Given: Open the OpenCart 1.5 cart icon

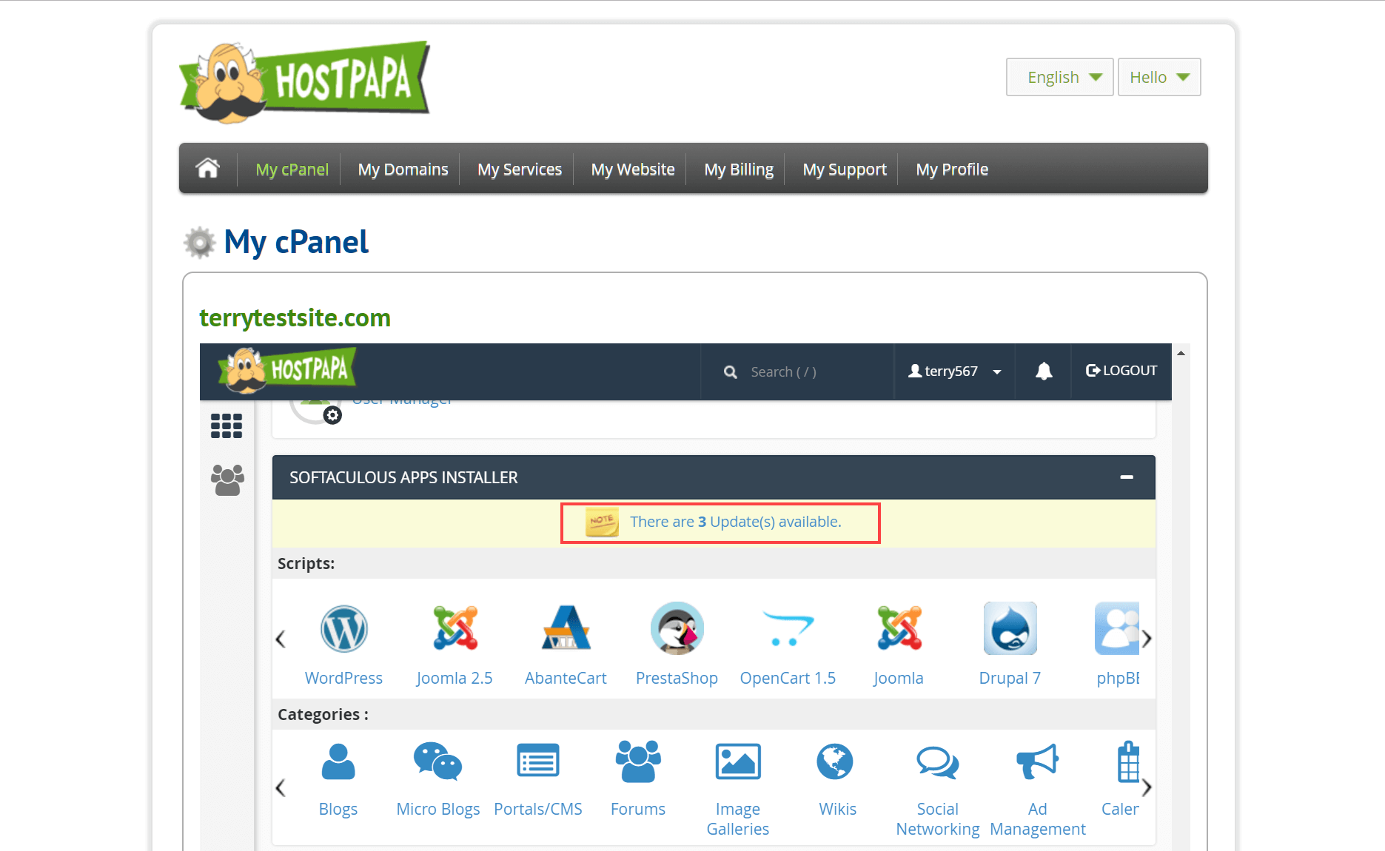Looking at the screenshot, I should (788, 629).
